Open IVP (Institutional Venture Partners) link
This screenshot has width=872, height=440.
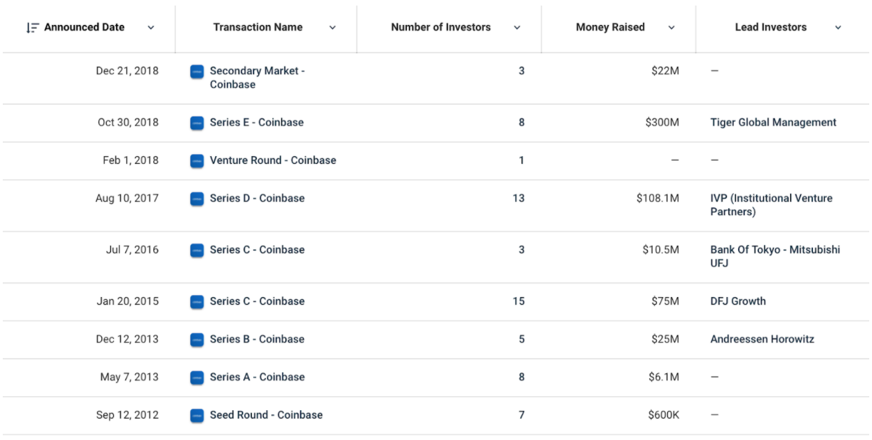tap(771, 205)
